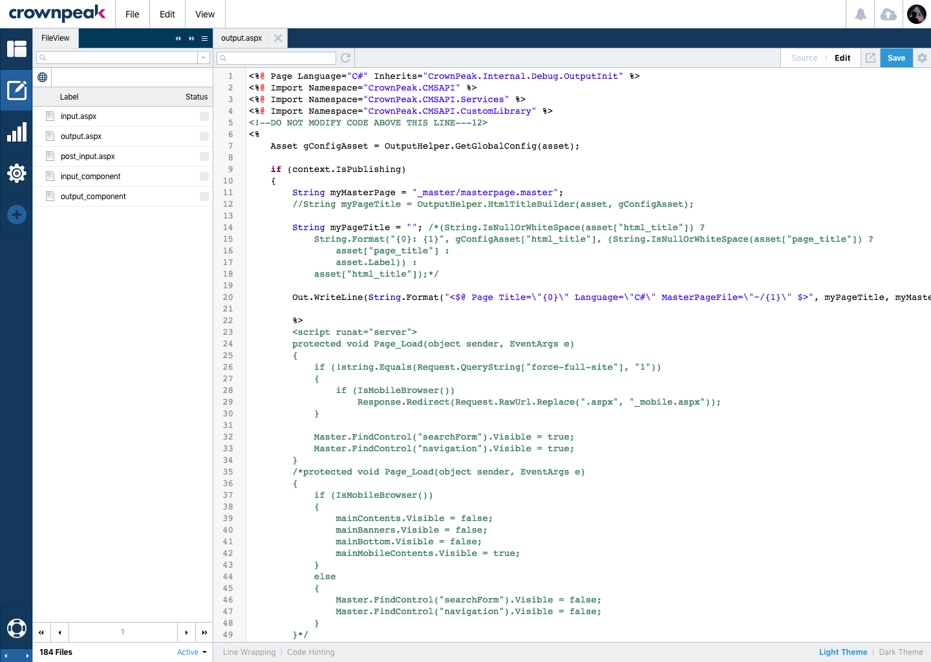Open file in new window icon
931x662 pixels.
point(870,58)
